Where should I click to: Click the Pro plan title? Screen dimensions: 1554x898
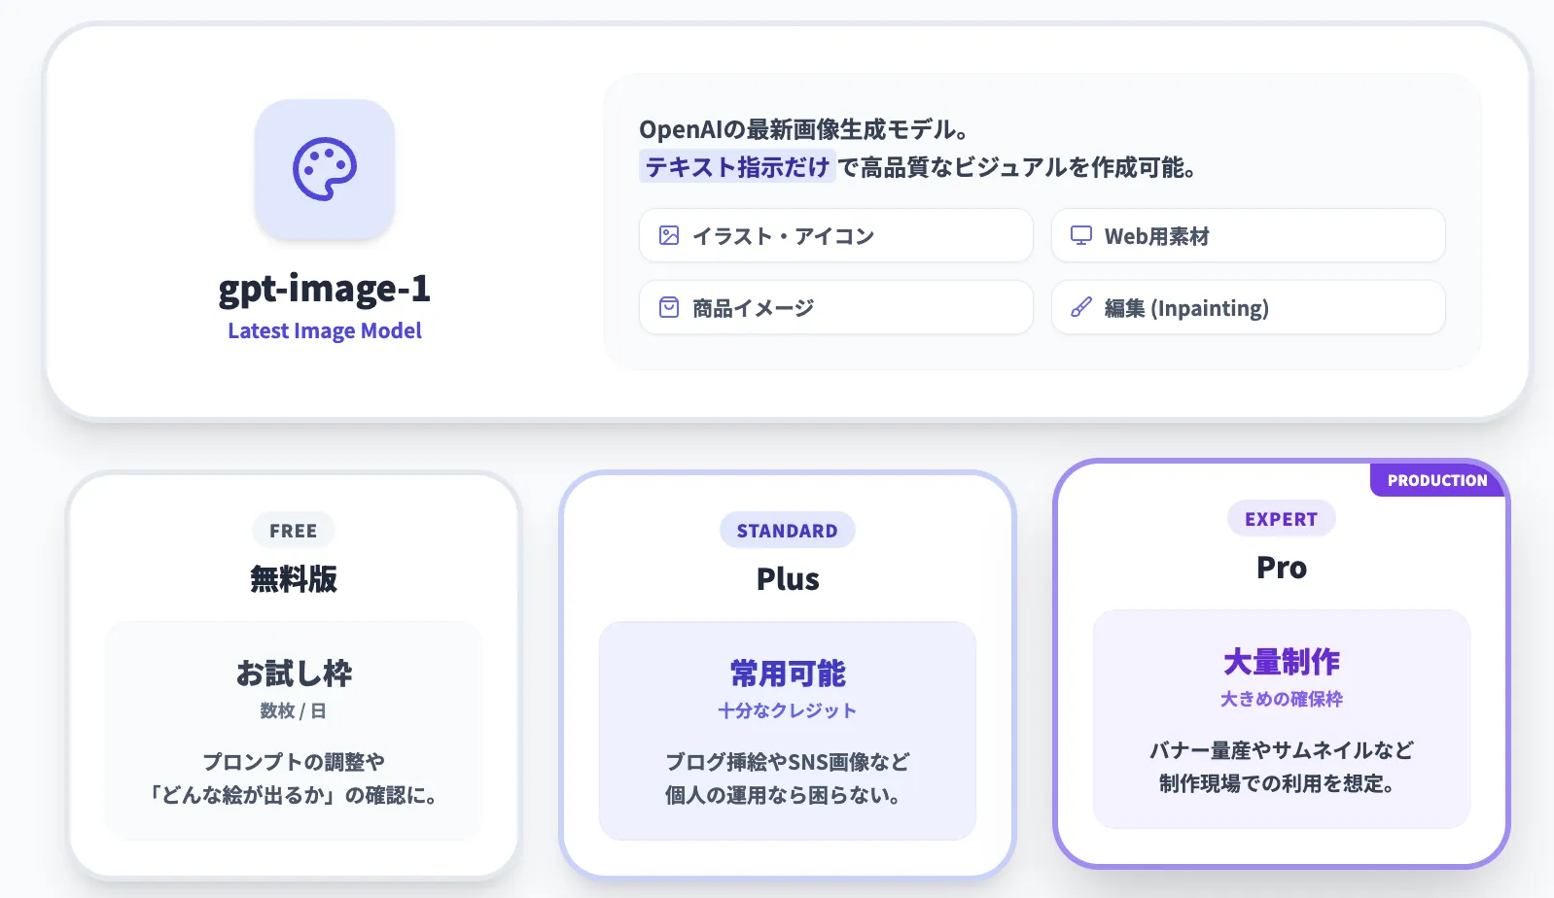point(1282,568)
